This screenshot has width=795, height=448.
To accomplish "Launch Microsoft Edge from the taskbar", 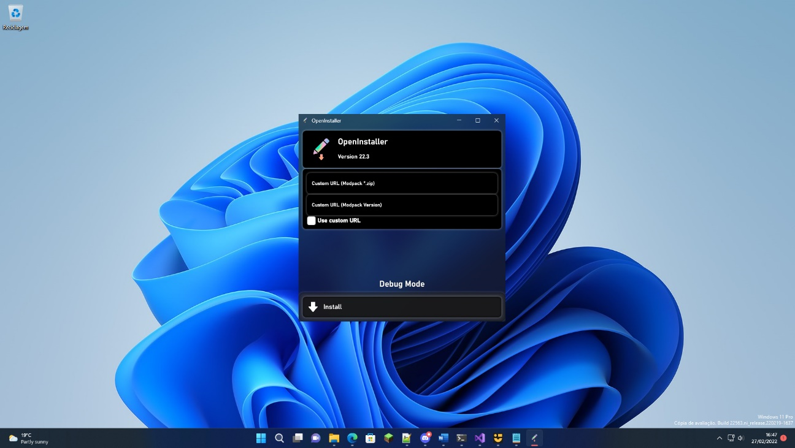I will point(352,438).
